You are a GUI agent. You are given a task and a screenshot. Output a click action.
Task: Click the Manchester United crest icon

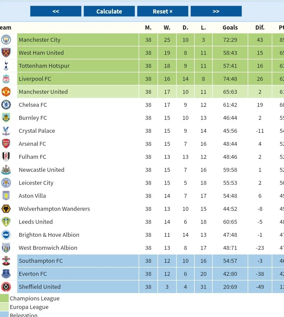coord(6,92)
